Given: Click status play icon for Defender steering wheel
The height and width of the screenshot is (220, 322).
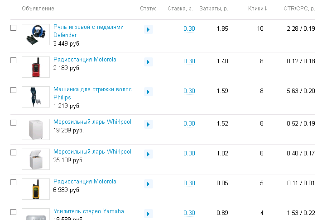Looking at the screenshot, I should (x=148, y=29).
